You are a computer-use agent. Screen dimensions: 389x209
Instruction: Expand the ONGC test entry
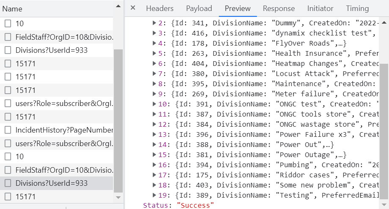[x=154, y=104]
